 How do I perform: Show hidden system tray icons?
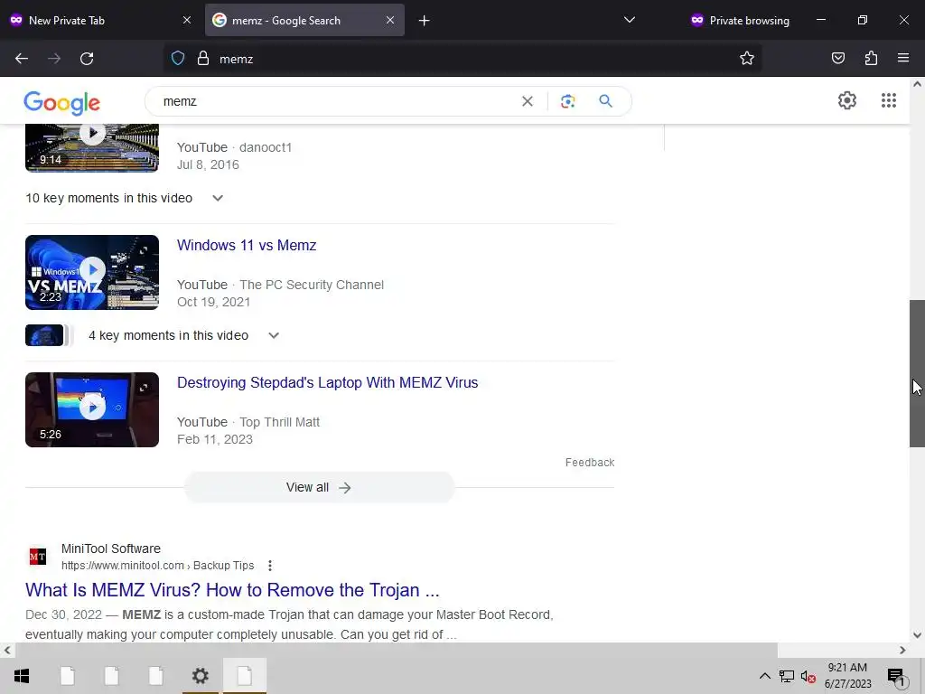click(764, 676)
